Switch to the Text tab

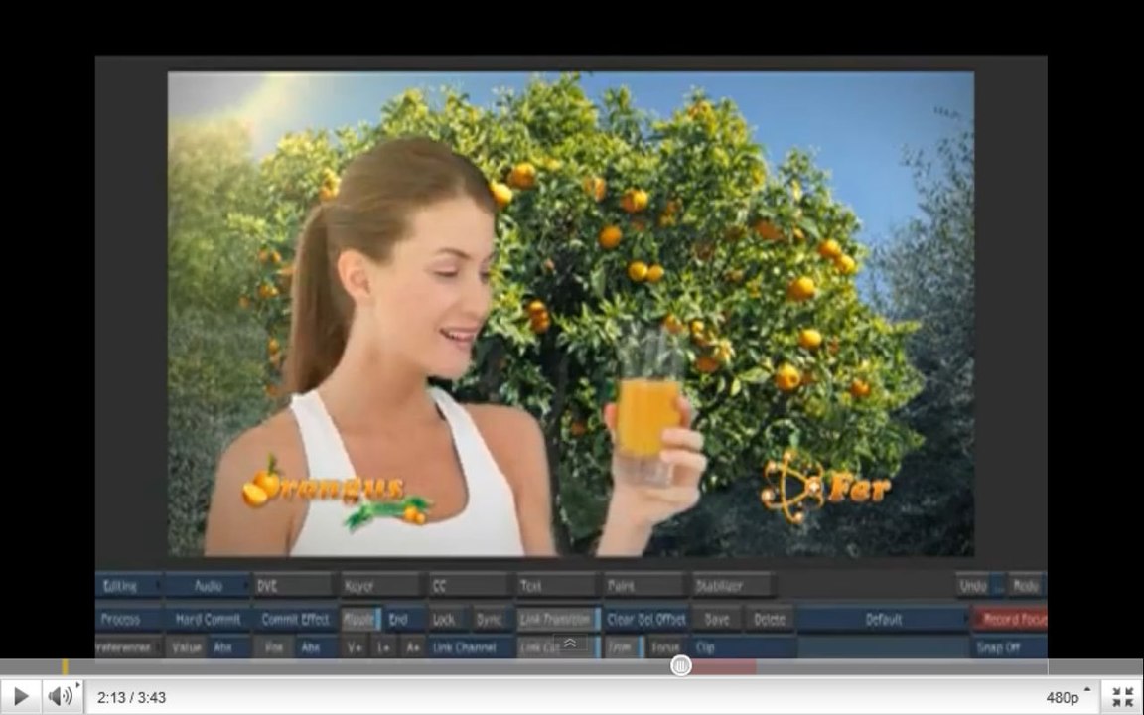pyautogui.click(x=557, y=585)
